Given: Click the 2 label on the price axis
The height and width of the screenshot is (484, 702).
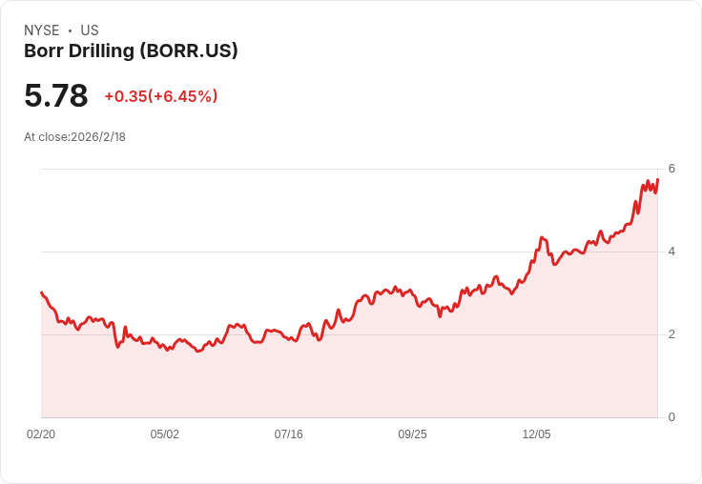Looking at the screenshot, I should [x=671, y=334].
